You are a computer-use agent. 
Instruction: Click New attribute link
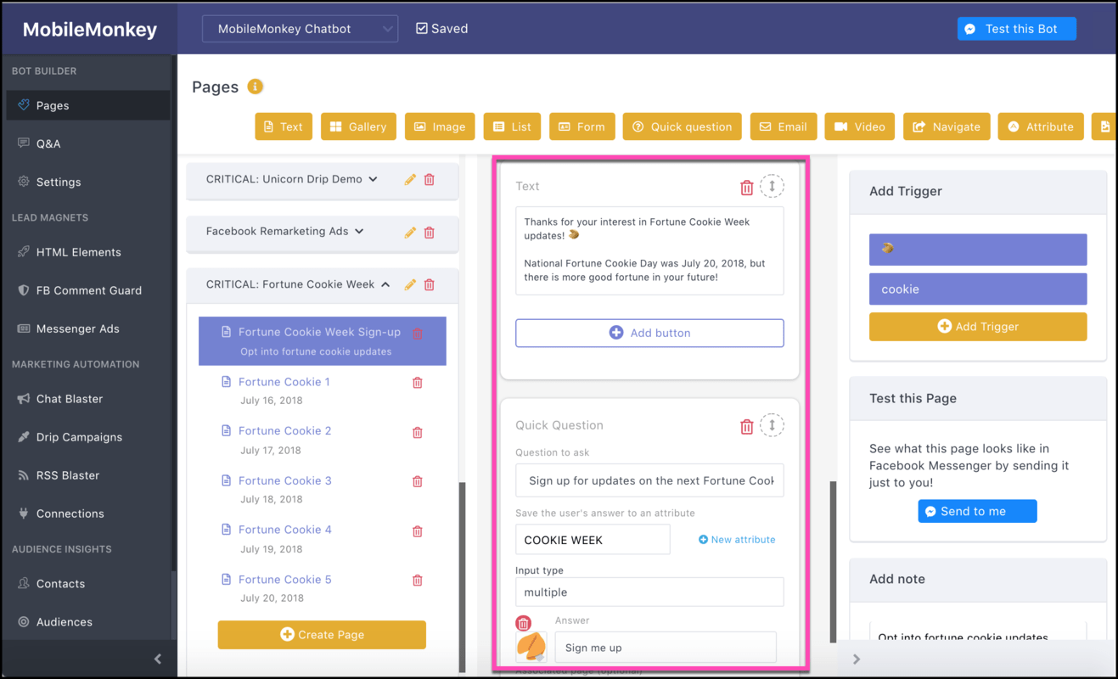(737, 540)
